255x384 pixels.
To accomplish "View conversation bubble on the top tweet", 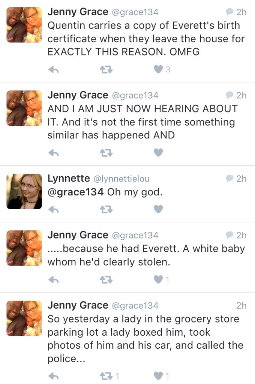I will point(229,12).
